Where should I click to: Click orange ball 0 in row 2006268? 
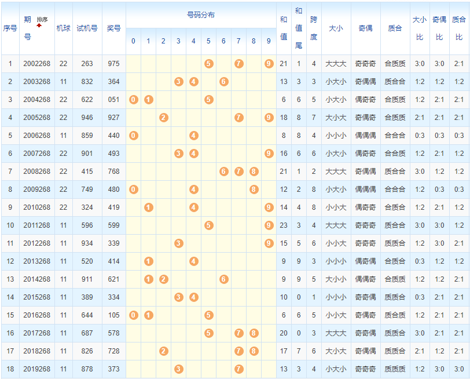point(133,136)
